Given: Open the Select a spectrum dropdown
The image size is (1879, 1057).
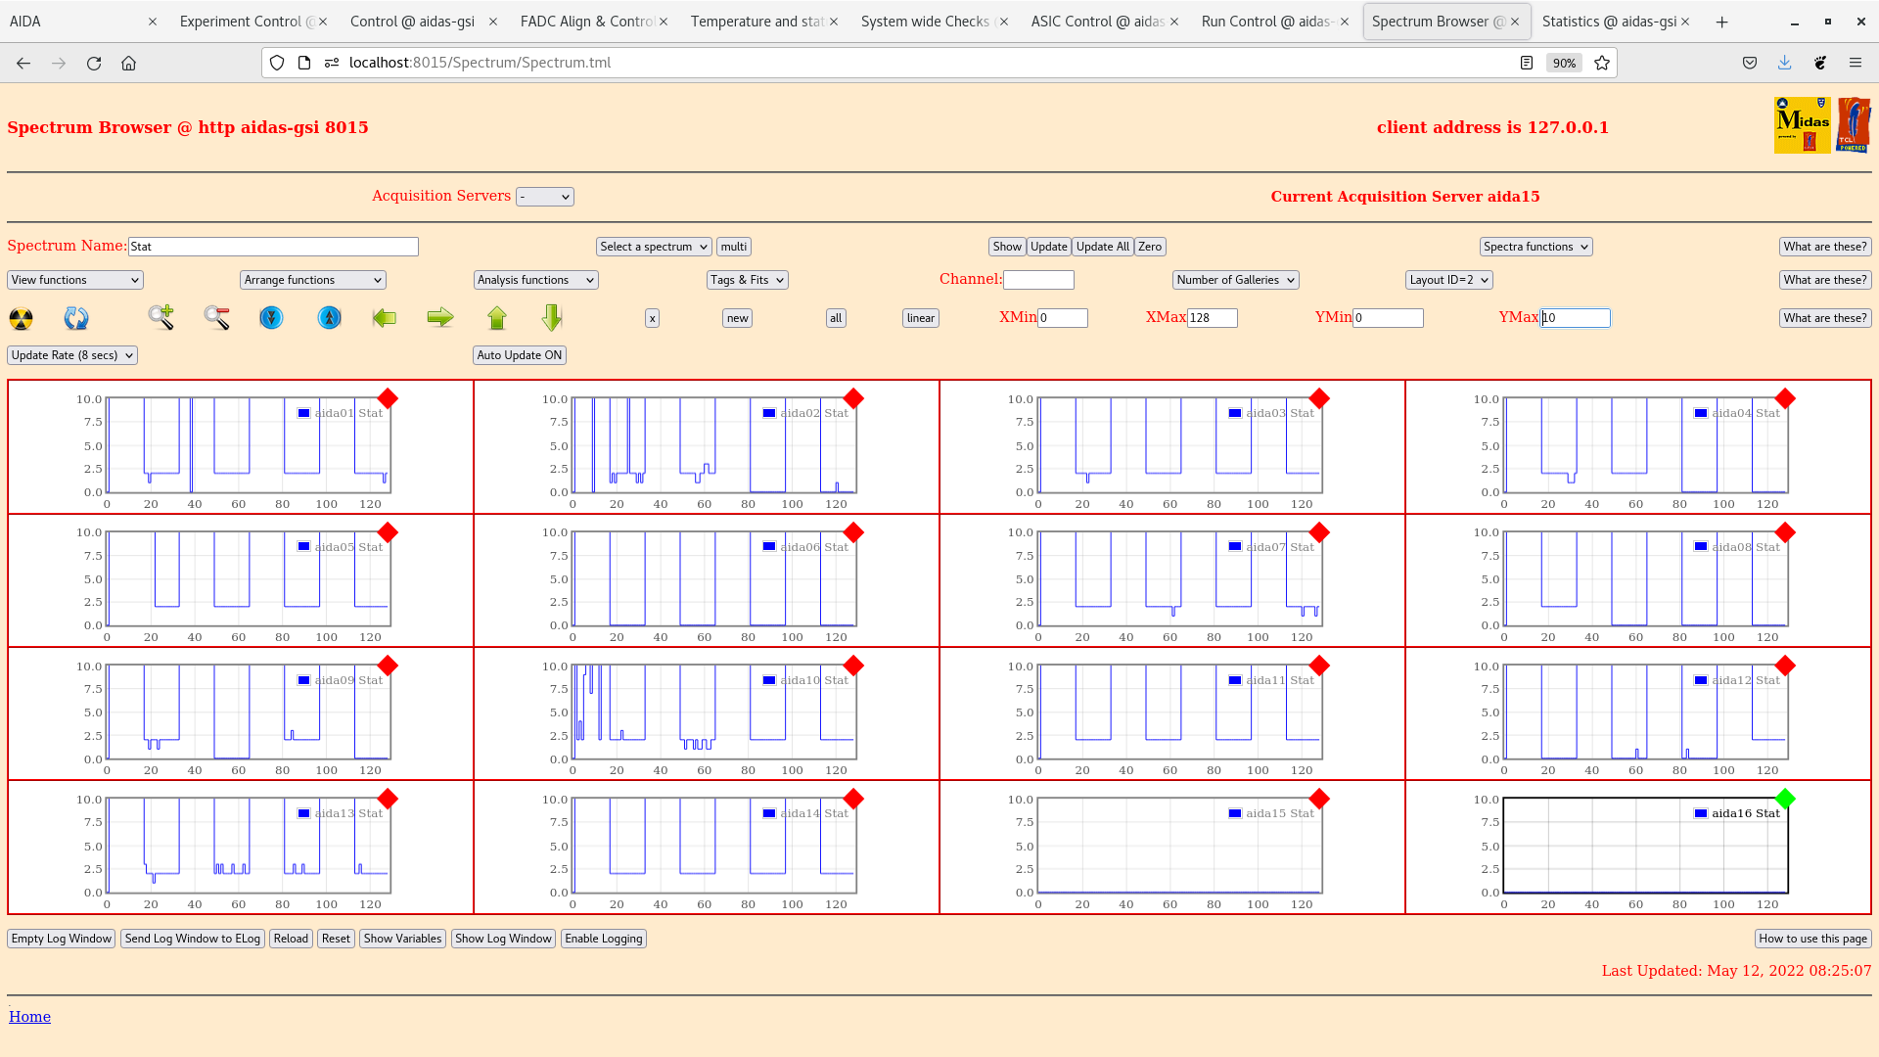Looking at the screenshot, I should pos(654,247).
